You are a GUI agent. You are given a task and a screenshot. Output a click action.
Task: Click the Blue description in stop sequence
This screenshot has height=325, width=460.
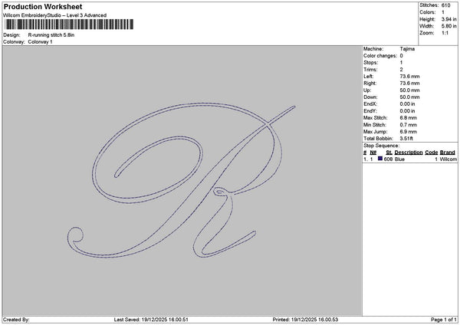tap(399, 159)
